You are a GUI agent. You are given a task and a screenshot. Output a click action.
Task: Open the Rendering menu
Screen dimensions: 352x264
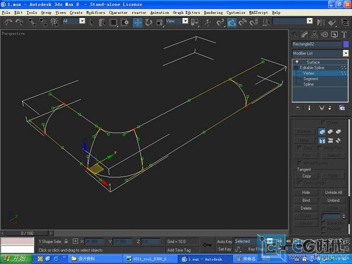click(x=212, y=12)
